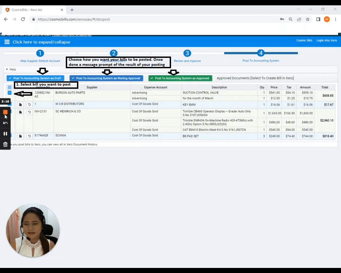Open a new browser tab
This screenshot has height=273, width=341.
[72, 10]
